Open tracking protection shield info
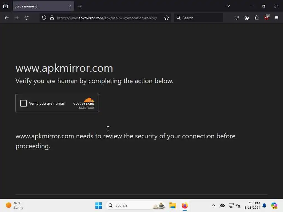283x212 pixels. point(44,18)
